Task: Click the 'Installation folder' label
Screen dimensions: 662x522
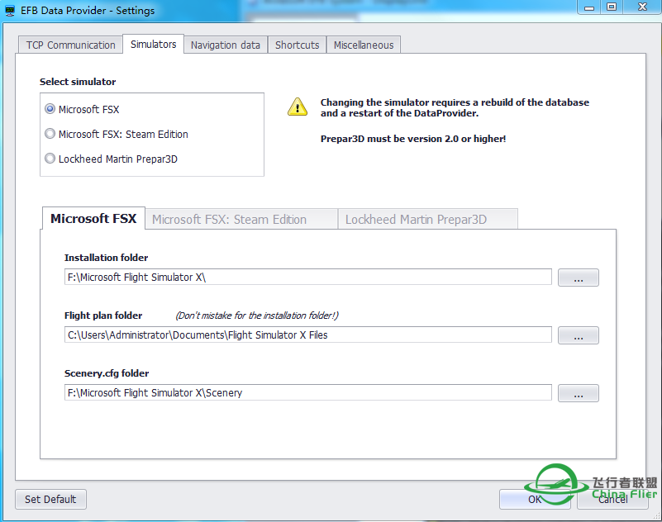Action: coord(106,258)
